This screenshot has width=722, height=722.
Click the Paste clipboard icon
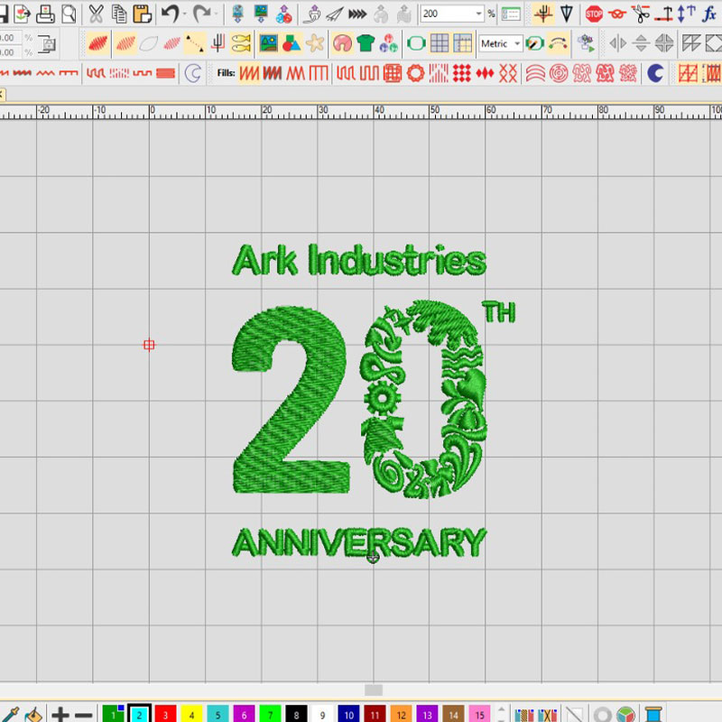(x=143, y=14)
